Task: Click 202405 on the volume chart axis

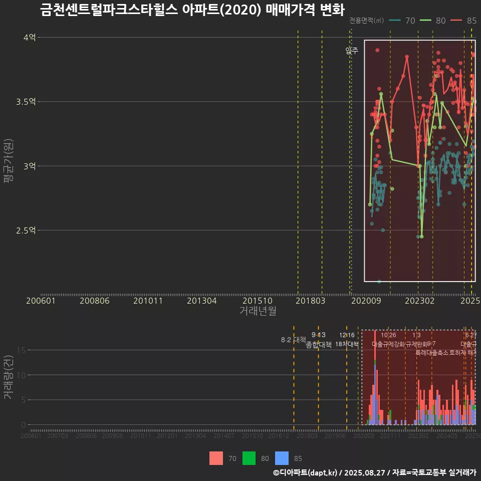Action: pos(446,435)
